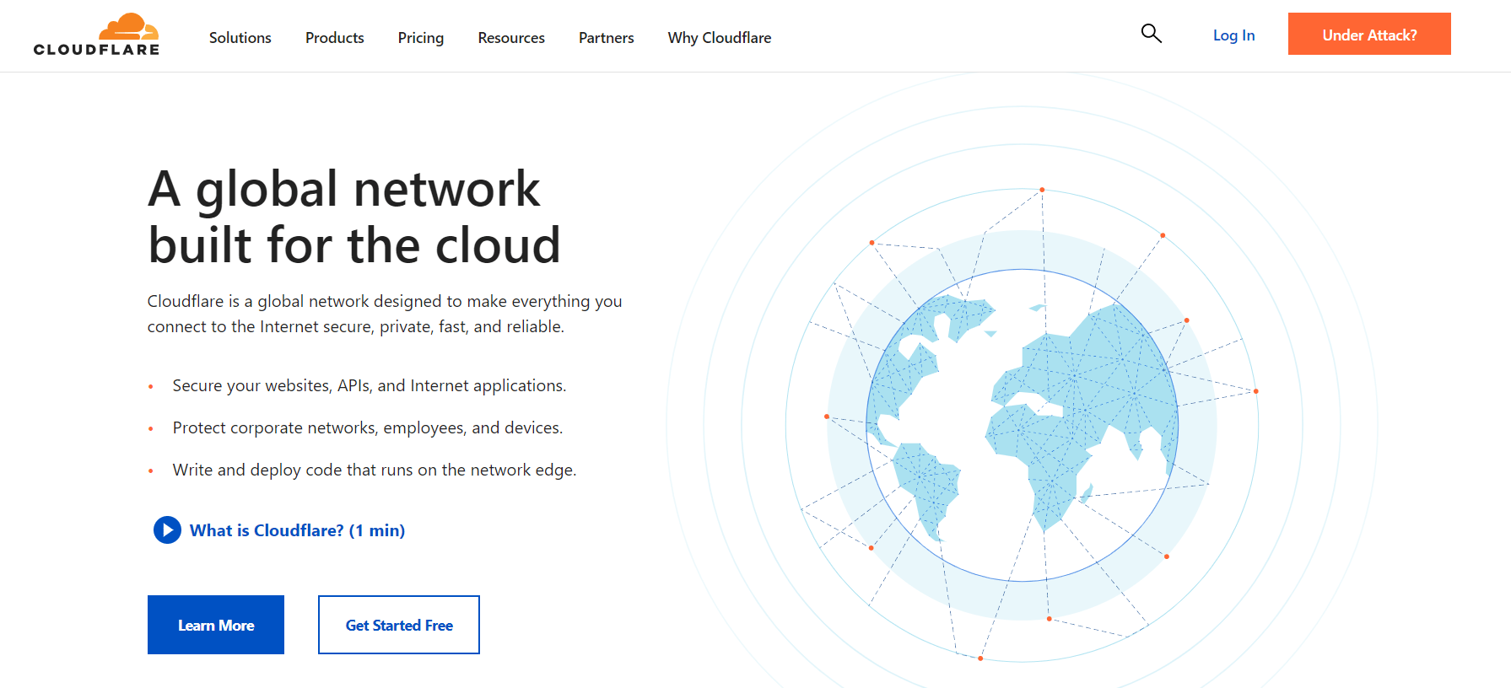Click the Get Started Free button

(399, 625)
